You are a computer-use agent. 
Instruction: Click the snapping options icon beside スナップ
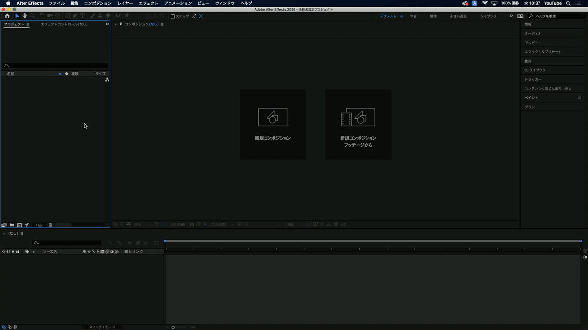pyautogui.click(x=194, y=16)
